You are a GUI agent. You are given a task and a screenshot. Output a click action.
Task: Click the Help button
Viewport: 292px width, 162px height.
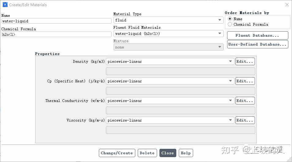pyautogui.click(x=186, y=153)
